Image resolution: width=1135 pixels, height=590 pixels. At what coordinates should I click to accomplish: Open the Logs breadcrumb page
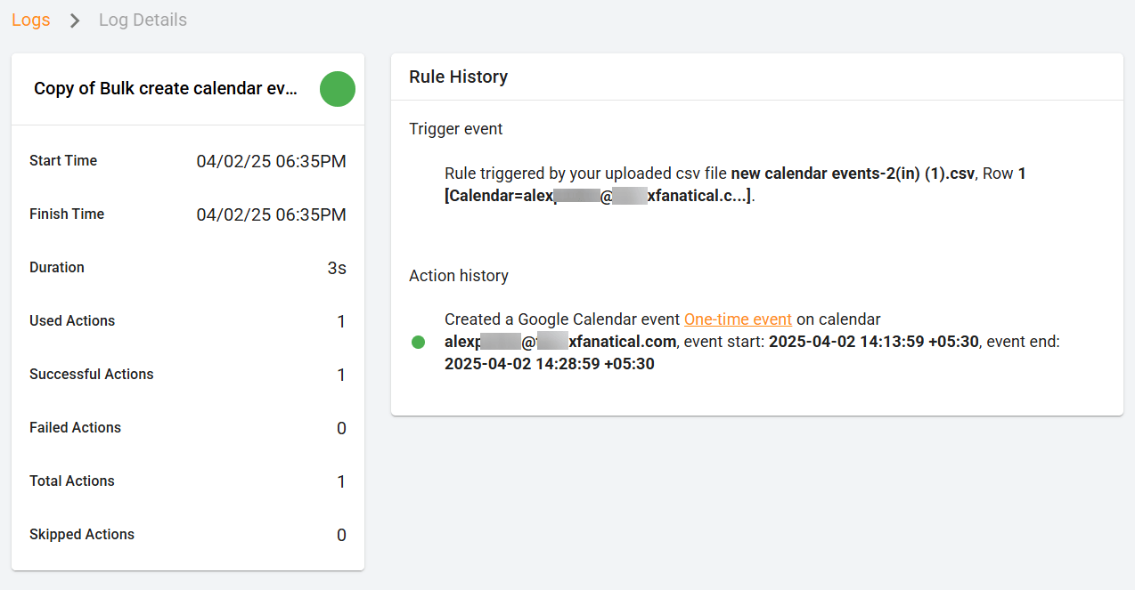click(x=30, y=20)
